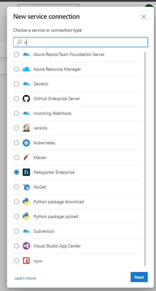This screenshot has width=156, height=291.
Task: Select the Visual Studio App Center radio button
Action: pyautogui.click(x=17, y=246)
